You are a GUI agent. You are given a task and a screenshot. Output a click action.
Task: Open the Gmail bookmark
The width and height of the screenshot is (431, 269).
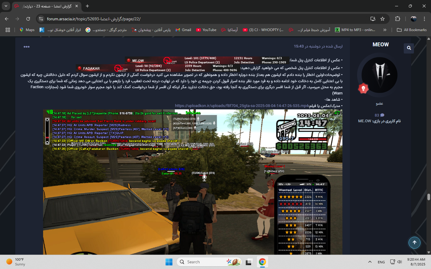click(x=183, y=30)
